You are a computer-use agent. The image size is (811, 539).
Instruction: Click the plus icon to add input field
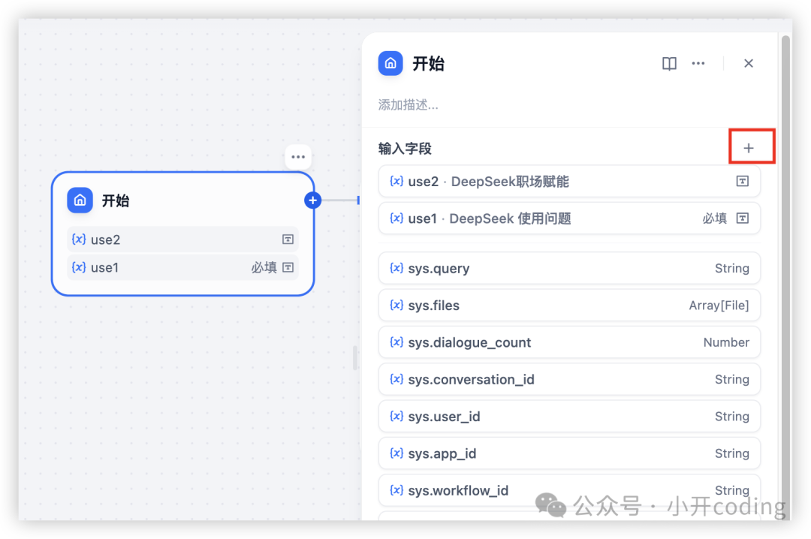click(x=749, y=149)
